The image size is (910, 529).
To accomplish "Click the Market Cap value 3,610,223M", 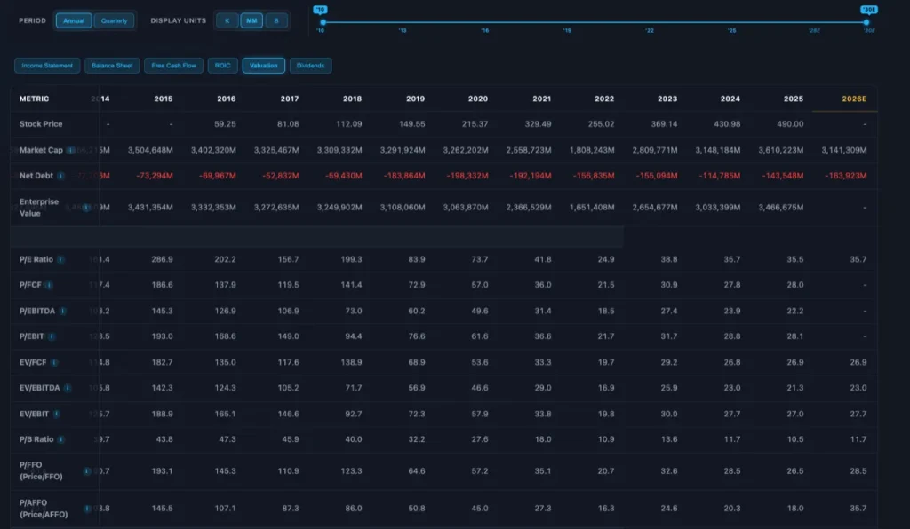I will [x=780, y=150].
